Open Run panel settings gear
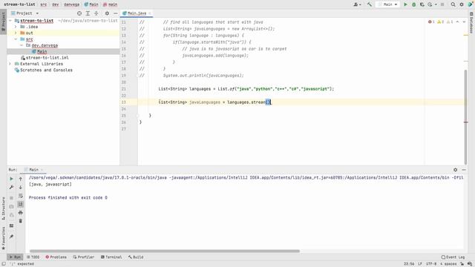Viewport: 475px width, 267px height. (x=455, y=170)
